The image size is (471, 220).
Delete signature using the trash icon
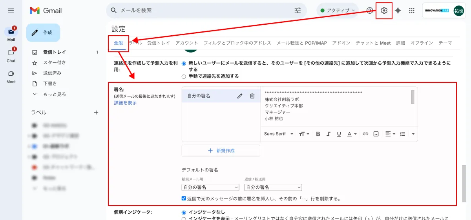(x=252, y=96)
